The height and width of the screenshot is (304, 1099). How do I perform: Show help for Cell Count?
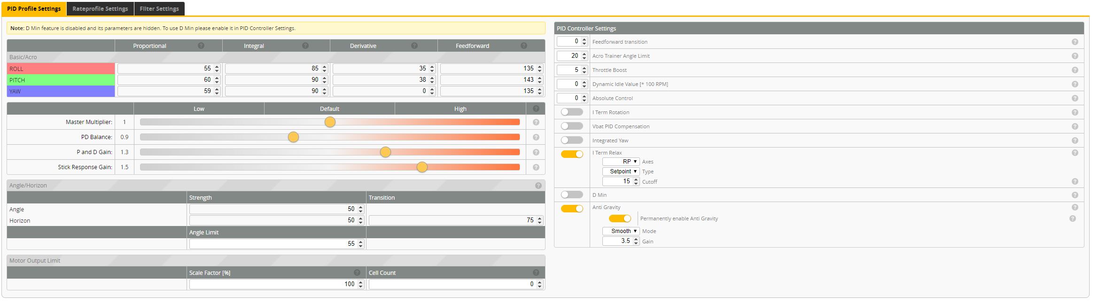[x=536, y=273]
